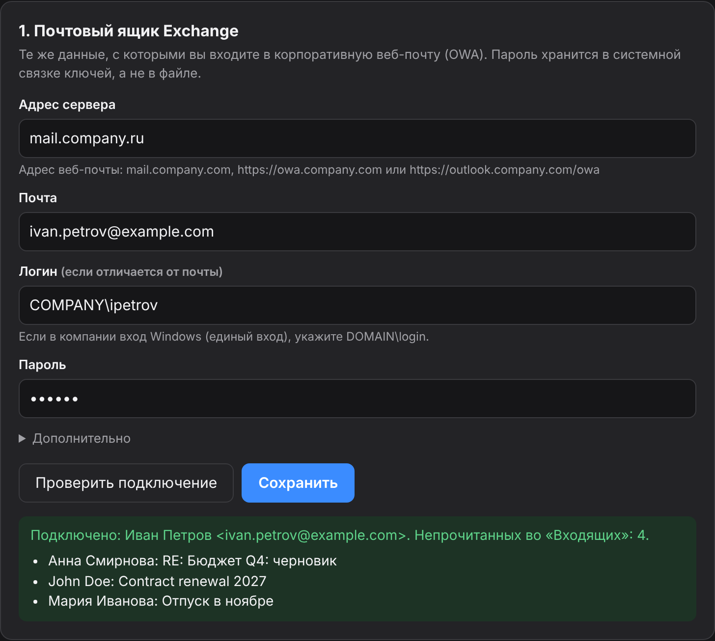Viewport: 715px width, 641px height.
Task: Click the green Подключено status message
Action: (x=340, y=535)
